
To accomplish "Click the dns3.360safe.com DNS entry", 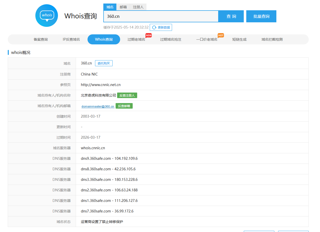I will pos(109,180).
